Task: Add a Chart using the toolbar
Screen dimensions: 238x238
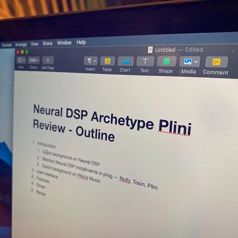Action: (126, 61)
